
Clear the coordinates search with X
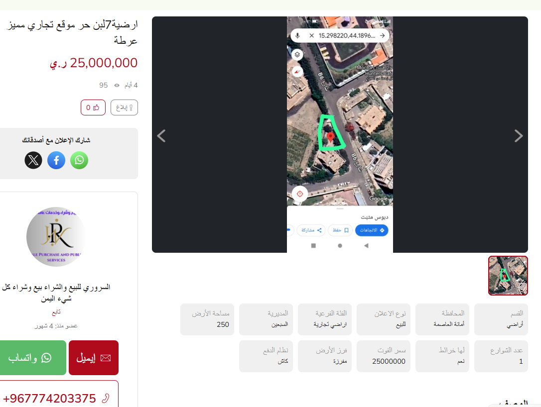311,35
